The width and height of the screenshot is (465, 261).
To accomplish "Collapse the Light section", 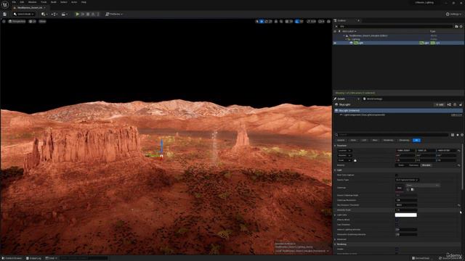I will (335, 170).
